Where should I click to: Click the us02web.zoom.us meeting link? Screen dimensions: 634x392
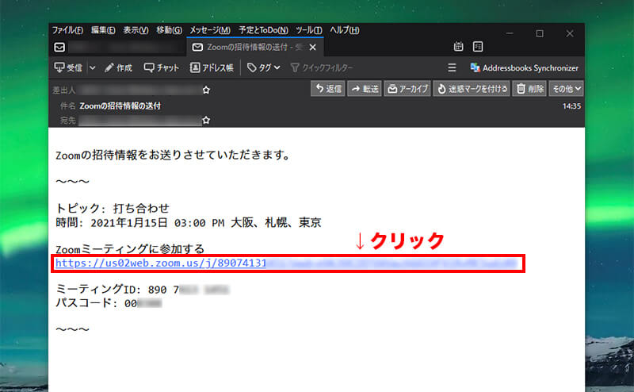(x=158, y=263)
